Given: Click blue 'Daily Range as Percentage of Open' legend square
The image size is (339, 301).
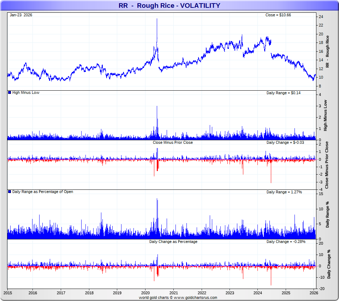Looking at the screenshot, I should pos(10,192).
